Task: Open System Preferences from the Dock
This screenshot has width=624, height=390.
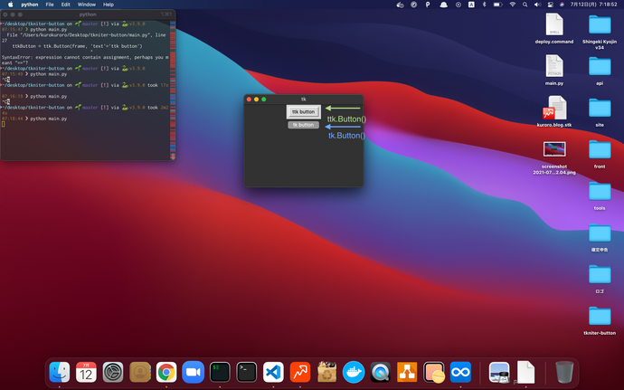Action: pyautogui.click(x=113, y=372)
